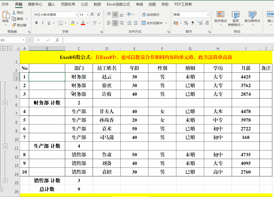Open the Name Box dropdown arrow

coord(23,40)
